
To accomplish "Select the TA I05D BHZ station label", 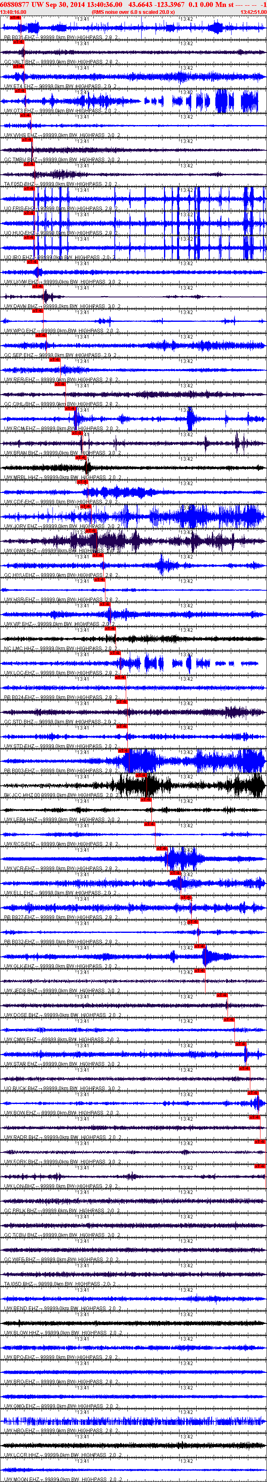I will (60, 1285).
